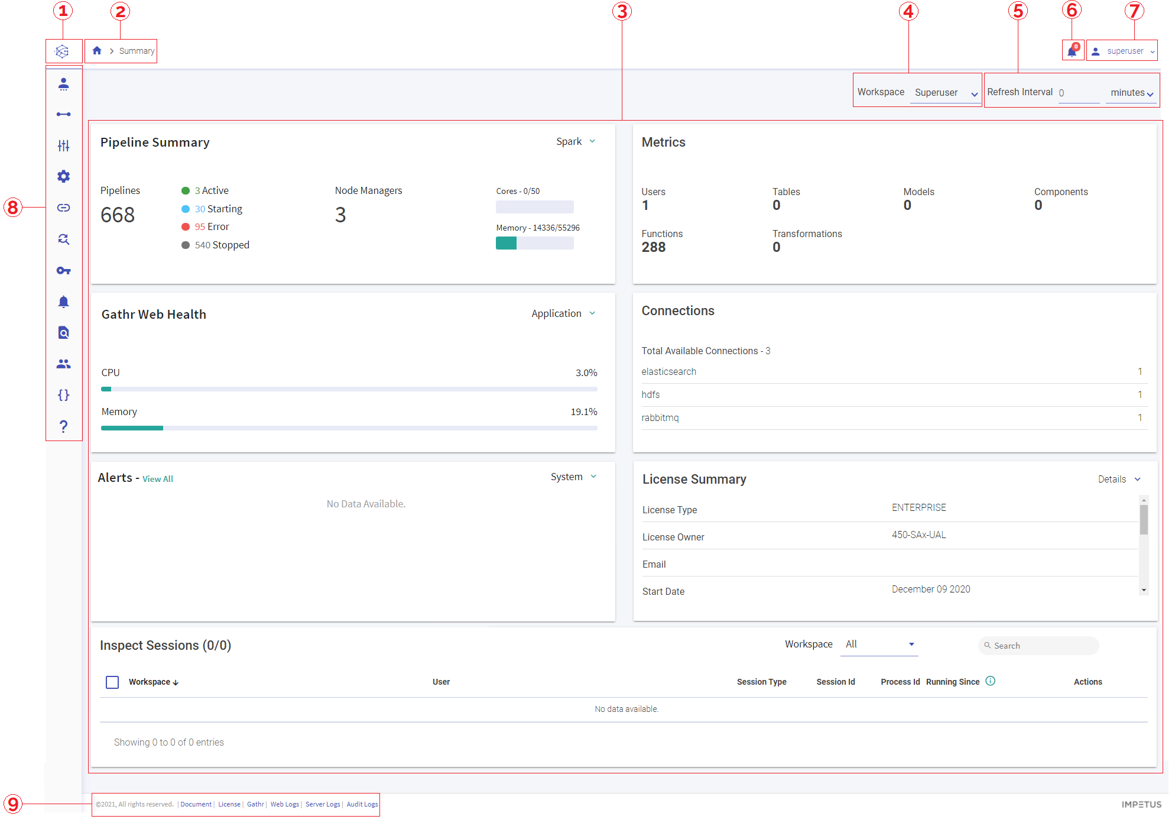
Task: Expand Details in License Summary
Action: 1119,479
